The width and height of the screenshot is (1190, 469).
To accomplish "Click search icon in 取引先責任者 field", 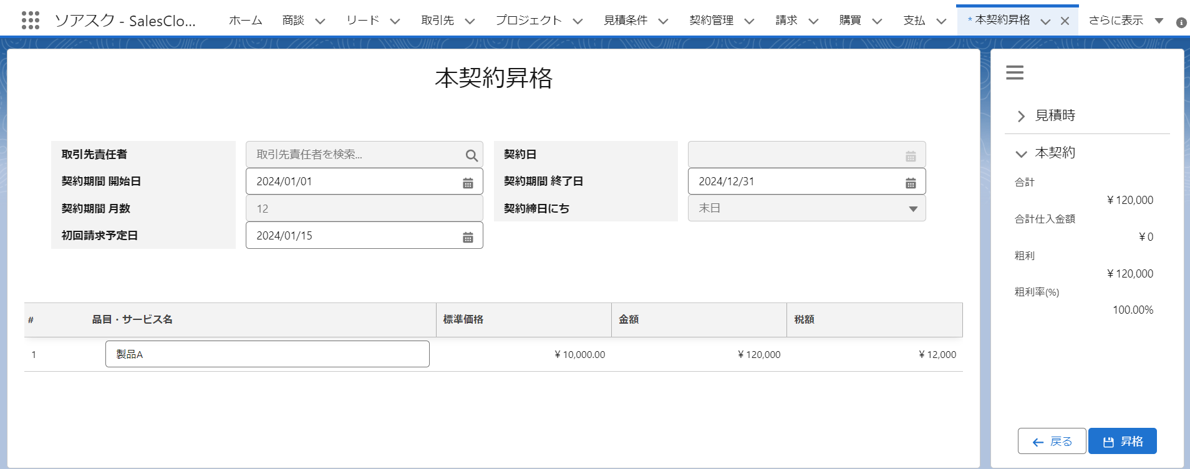I will click(x=472, y=155).
